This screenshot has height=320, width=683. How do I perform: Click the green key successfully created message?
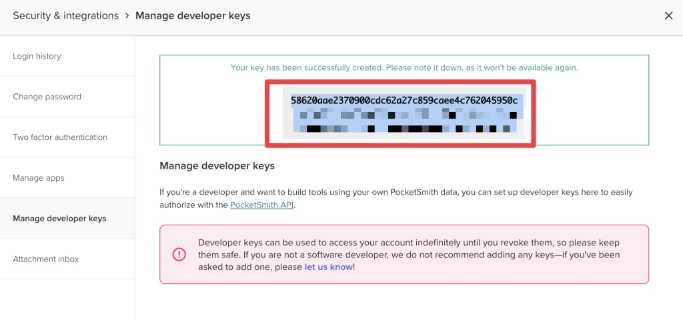point(404,67)
